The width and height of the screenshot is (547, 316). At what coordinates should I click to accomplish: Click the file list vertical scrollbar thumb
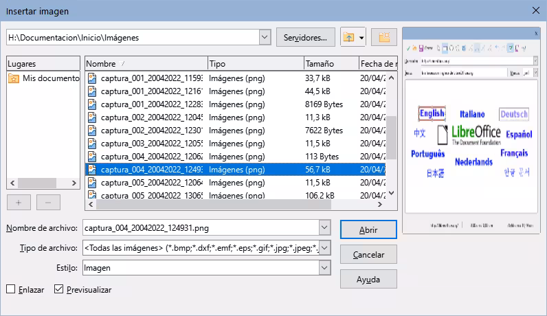pos(391,137)
